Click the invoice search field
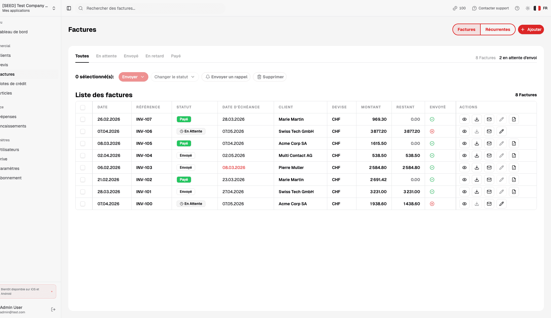 (150, 8)
